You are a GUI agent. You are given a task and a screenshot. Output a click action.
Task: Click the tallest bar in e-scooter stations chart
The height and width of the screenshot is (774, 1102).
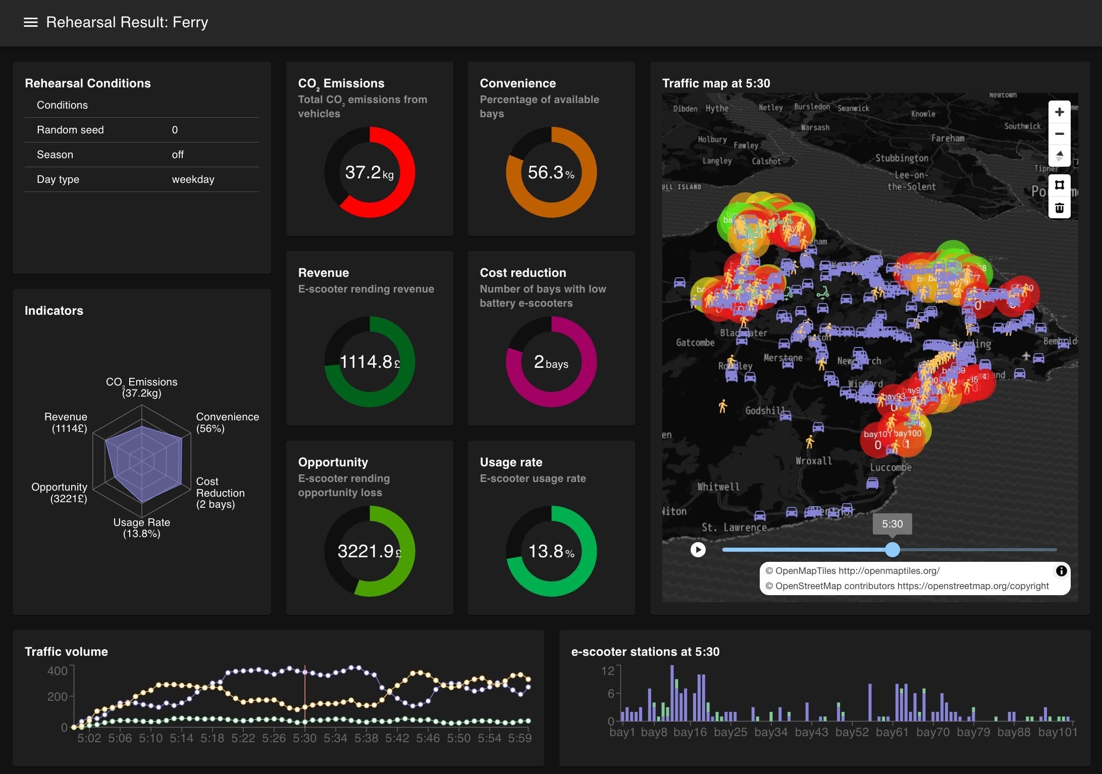point(672,693)
